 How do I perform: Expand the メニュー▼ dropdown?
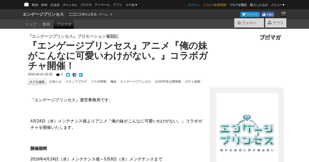[278, 5]
